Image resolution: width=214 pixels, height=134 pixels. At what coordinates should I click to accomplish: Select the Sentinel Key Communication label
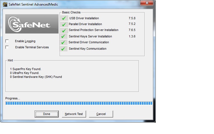(x=87, y=49)
